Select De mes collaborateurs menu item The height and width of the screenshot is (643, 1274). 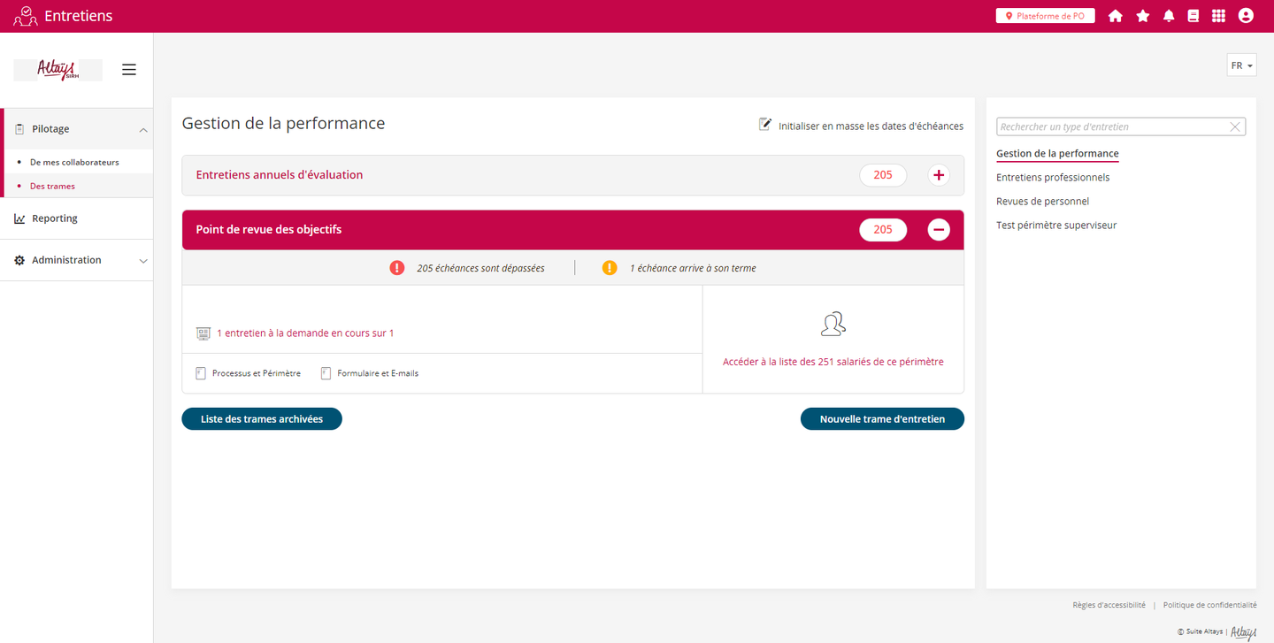[74, 163]
